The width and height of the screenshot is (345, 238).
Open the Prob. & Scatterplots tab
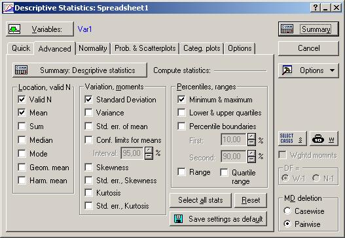[145, 48]
